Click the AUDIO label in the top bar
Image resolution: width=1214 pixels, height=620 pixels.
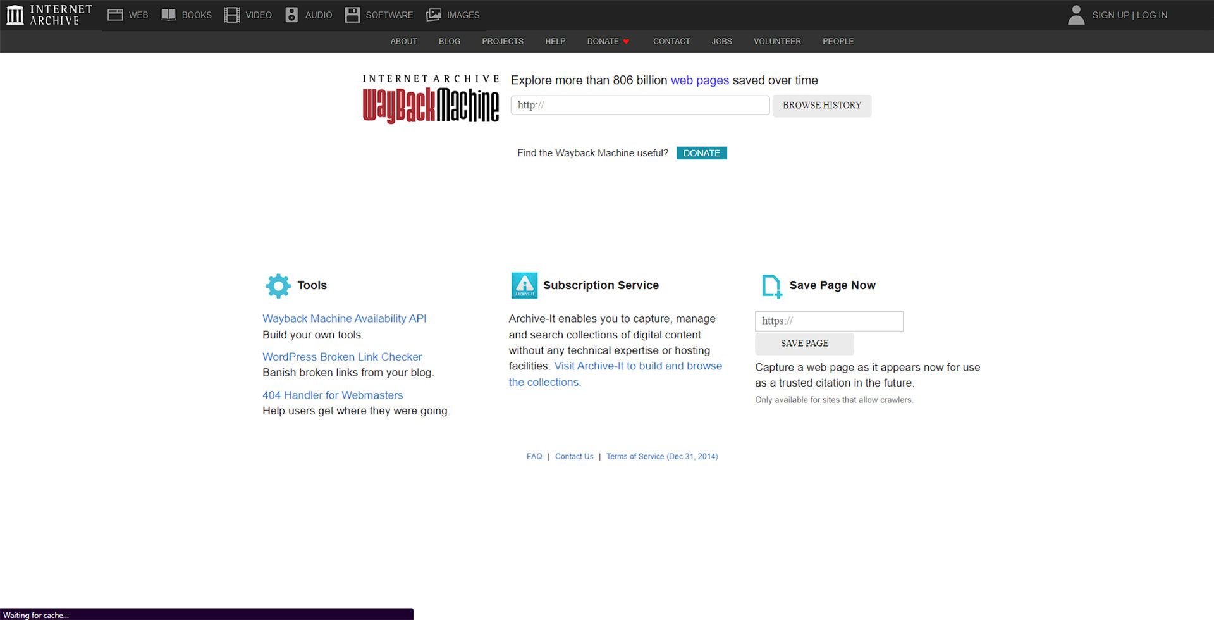(319, 15)
